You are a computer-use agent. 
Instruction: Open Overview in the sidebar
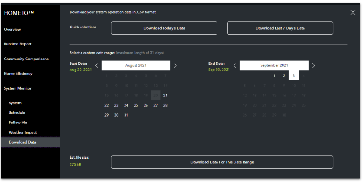tap(12, 29)
